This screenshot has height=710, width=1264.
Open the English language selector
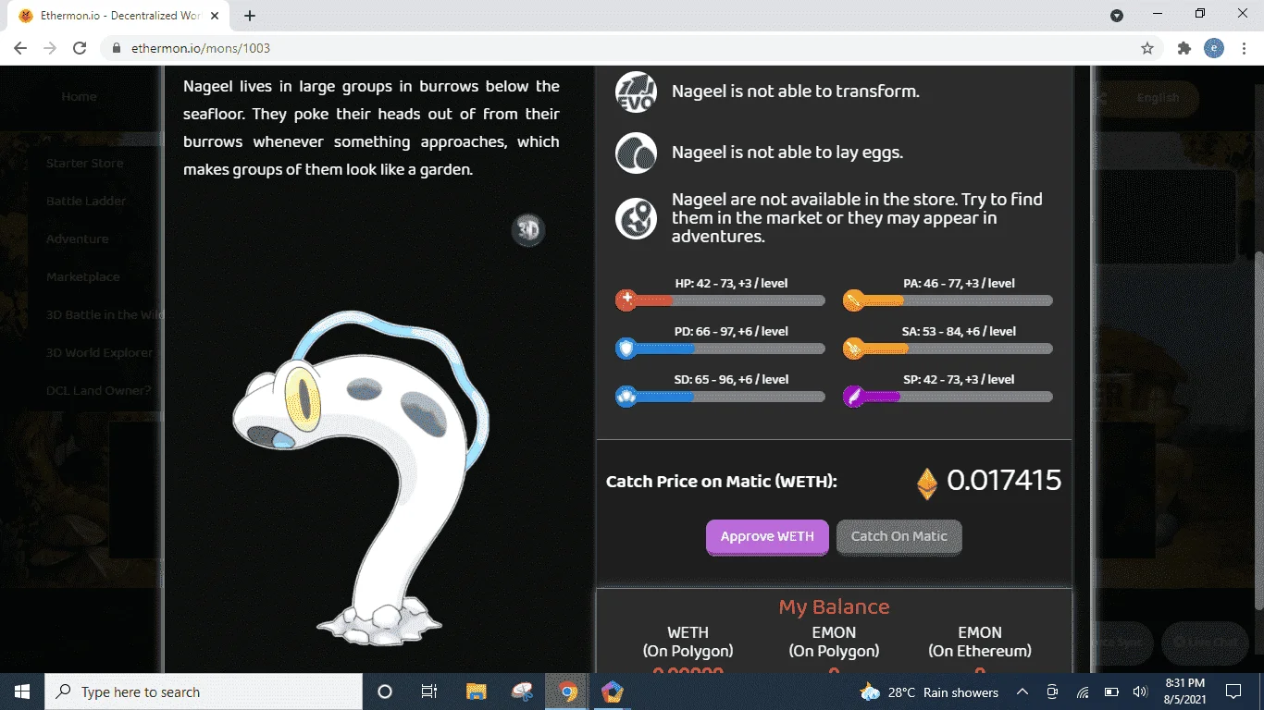(1158, 98)
